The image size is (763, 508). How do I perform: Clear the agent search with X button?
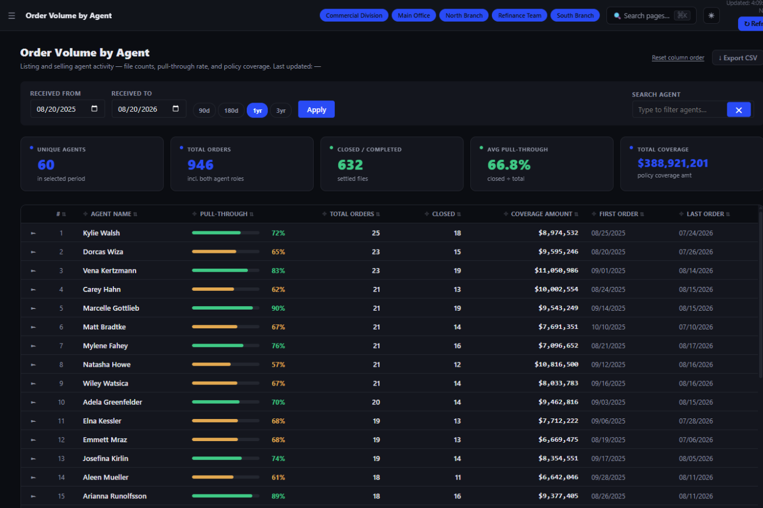(739, 110)
